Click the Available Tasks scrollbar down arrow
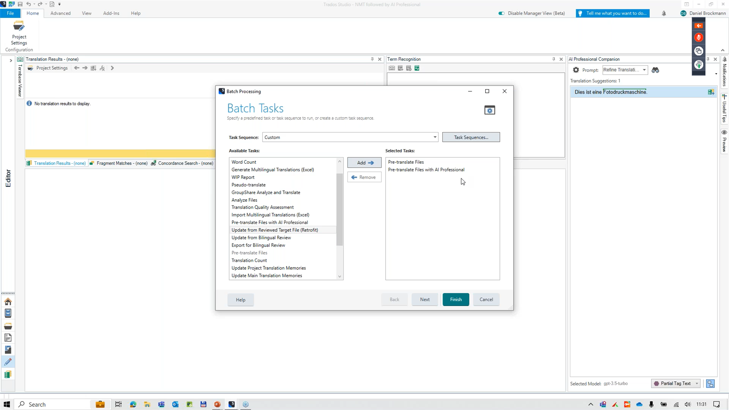Viewport: 729px width, 410px height. (339, 276)
